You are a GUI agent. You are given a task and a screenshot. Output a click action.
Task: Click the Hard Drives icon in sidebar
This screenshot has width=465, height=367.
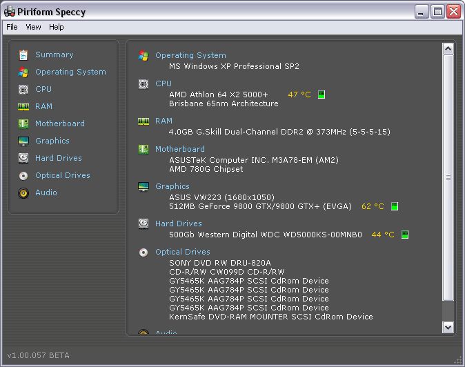coord(23,158)
